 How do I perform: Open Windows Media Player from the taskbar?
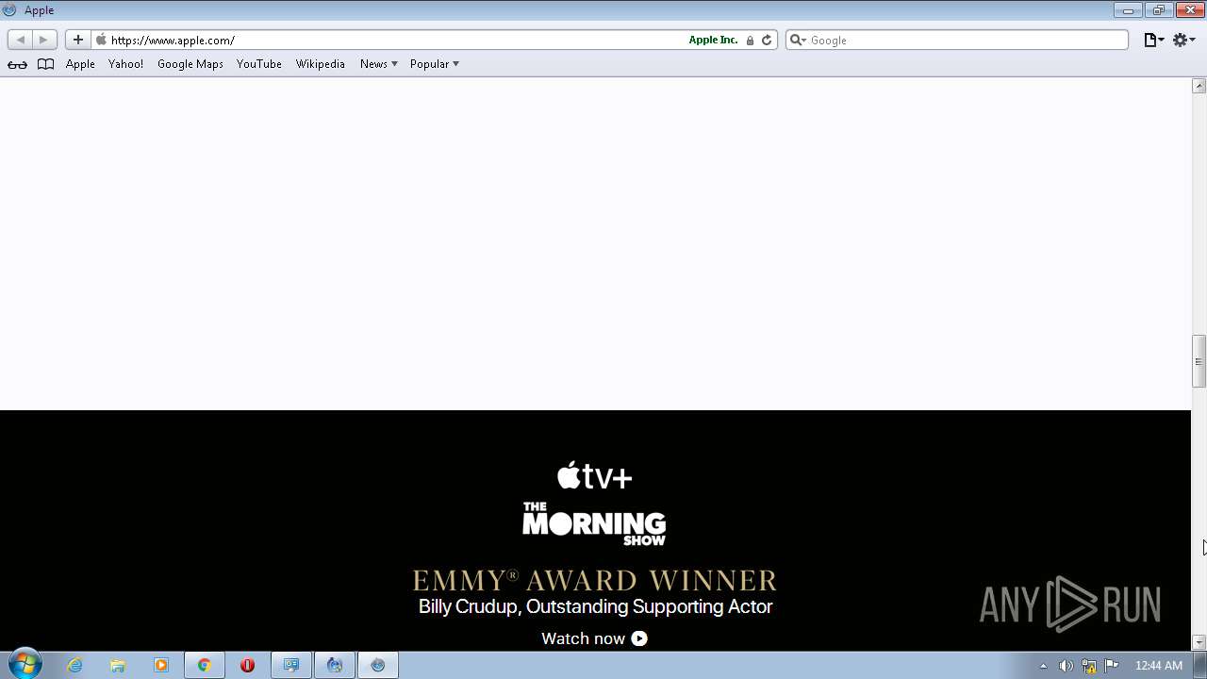coord(161,665)
